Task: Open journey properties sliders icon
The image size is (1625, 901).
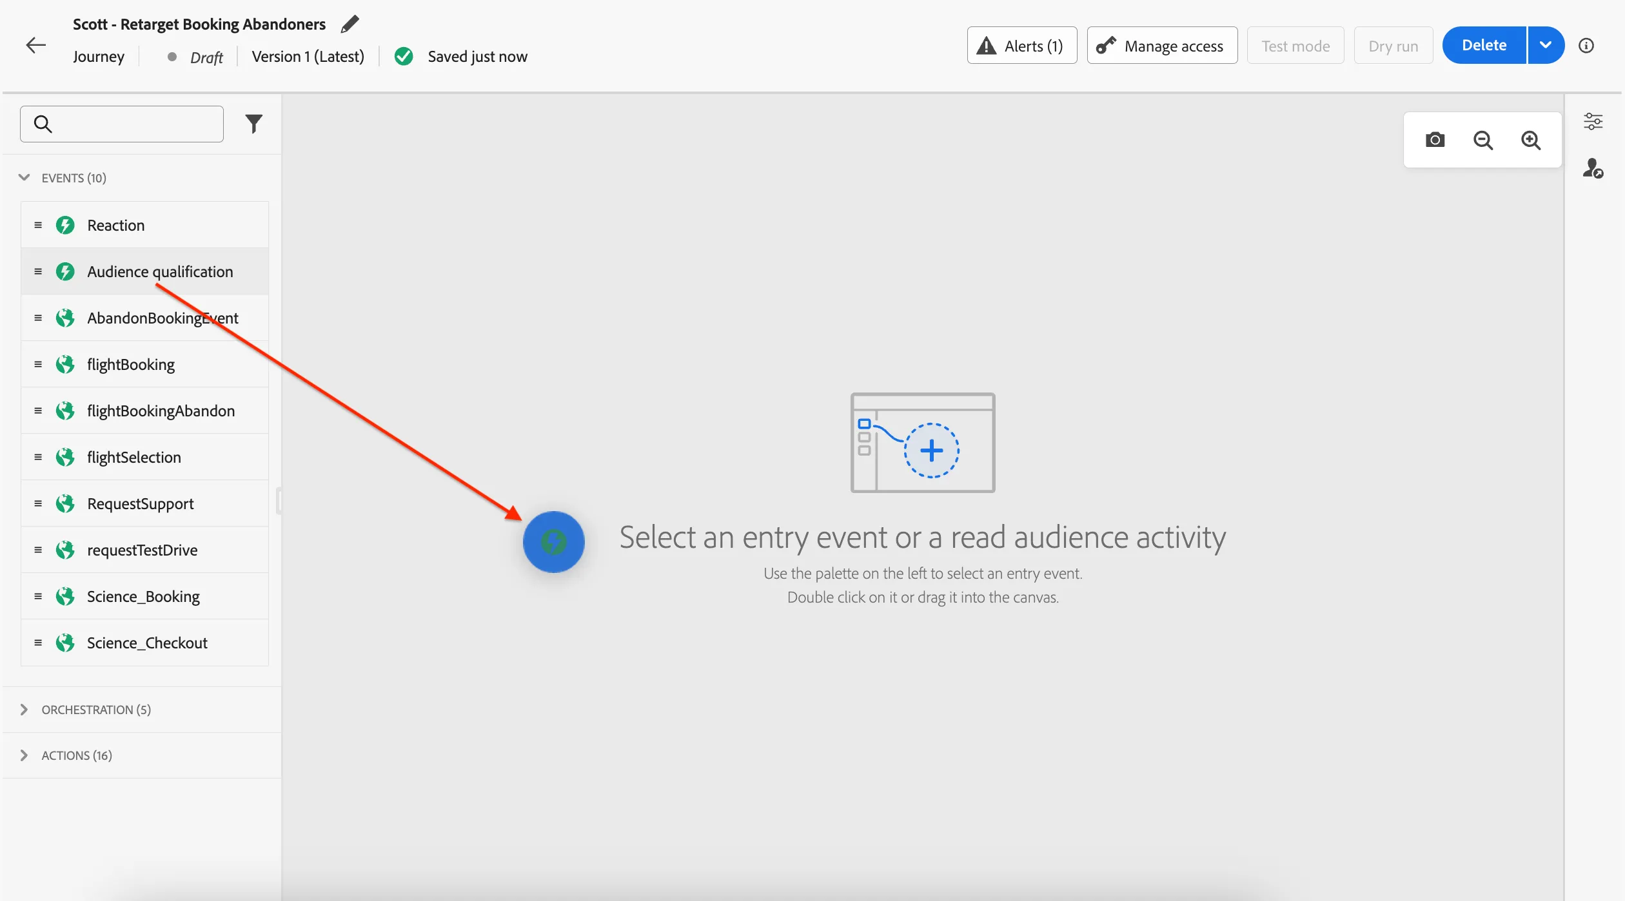Action: 1593,121
